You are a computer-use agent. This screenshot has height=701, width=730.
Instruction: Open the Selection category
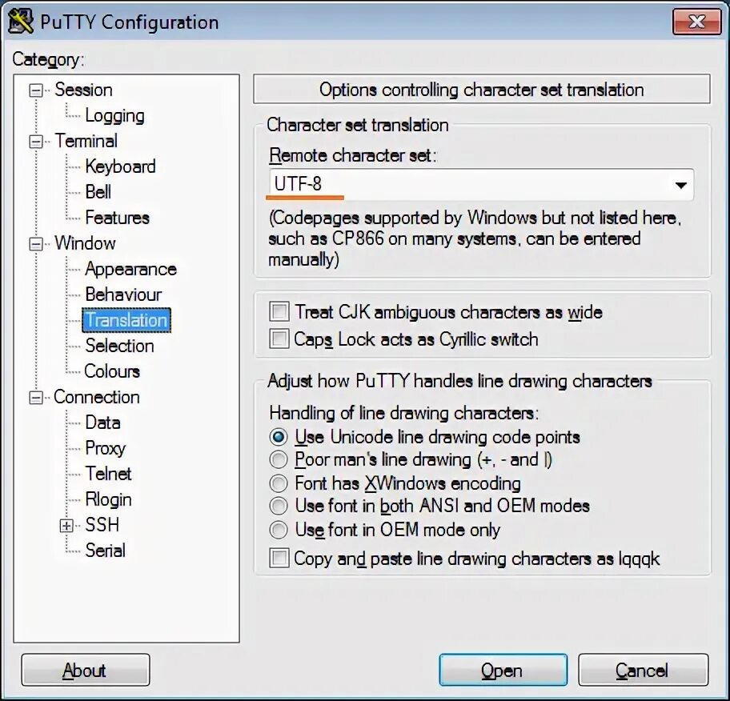click(x=119, y=346)
